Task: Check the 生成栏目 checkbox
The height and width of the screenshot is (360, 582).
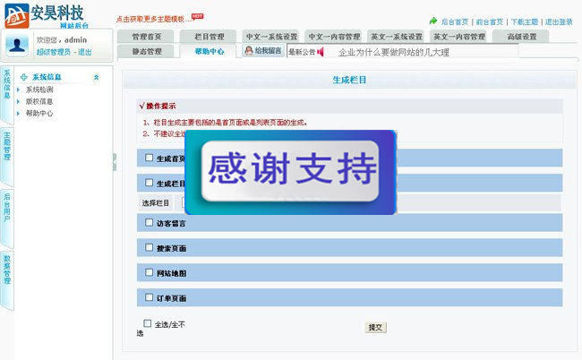Action: 149,183
